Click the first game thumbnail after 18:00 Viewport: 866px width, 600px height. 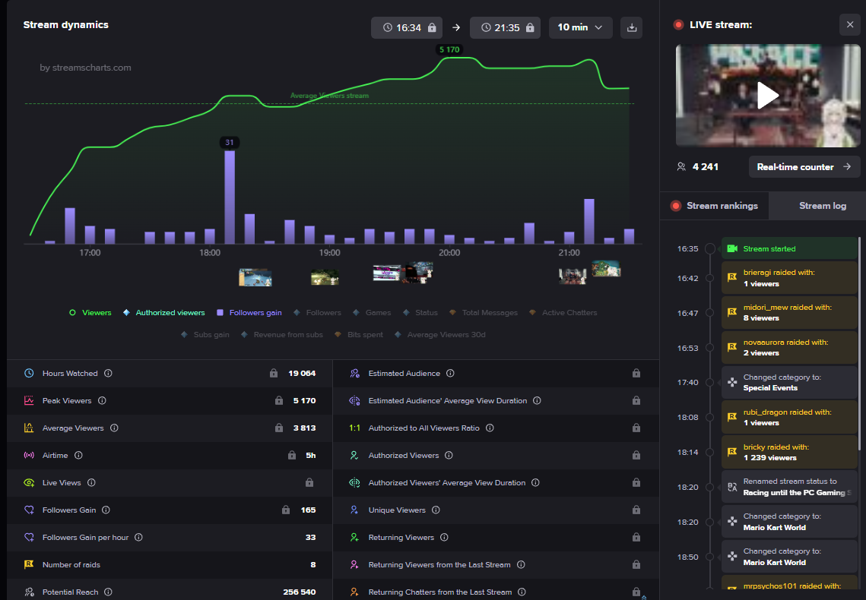click(255, 277)
